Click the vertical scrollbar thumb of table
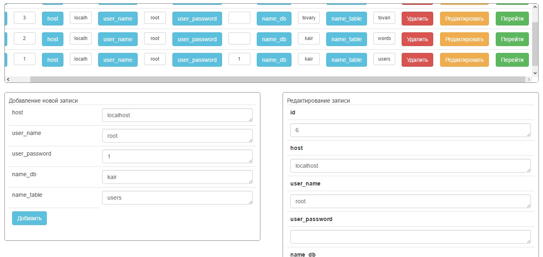The image size is (543, 257). pyautogui.click(x=535, y=44)
